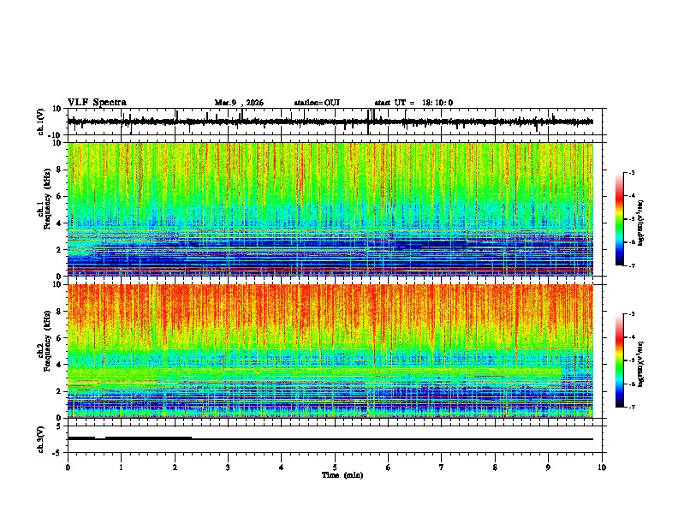Click the ch.2 color scale log(PSD) label
This screenshot has width=678, height=524.
pyautogui.click(x=640, y=365)
